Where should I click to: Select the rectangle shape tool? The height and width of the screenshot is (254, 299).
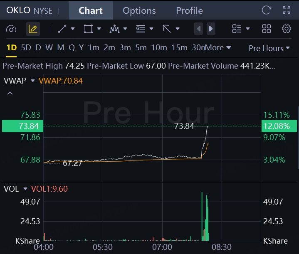88,29
